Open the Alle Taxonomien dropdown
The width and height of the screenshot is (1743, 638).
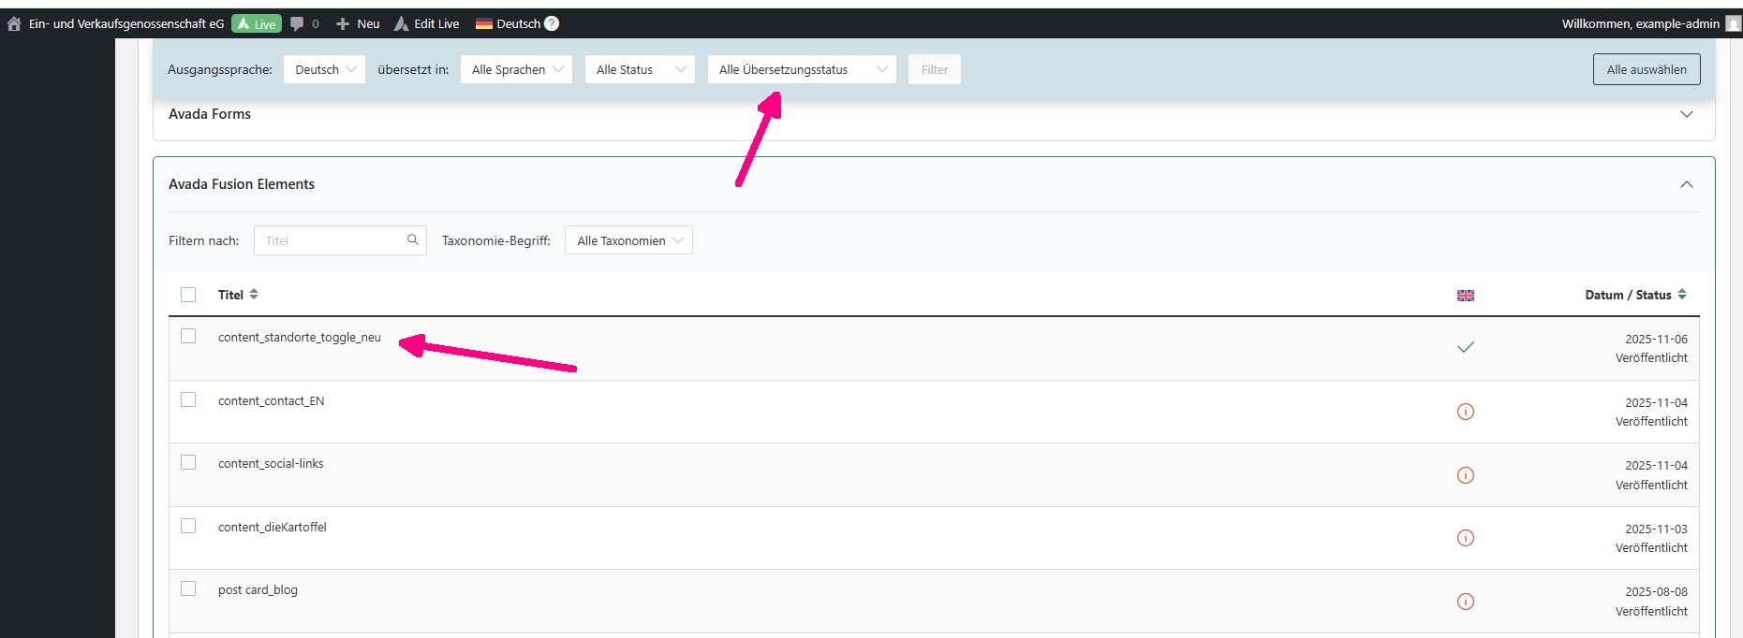[628, 240]
